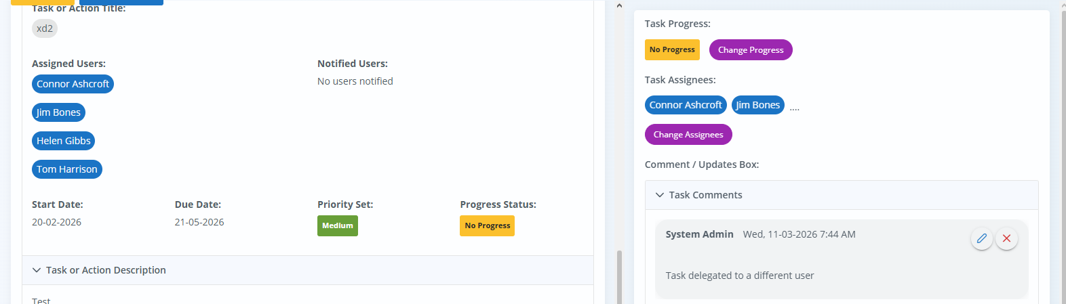This screenshot has height=304, width=1066.
Task: Click Connor Ashcroft under Task Assignees
Action: pyautogui.click(x=686, y=105)
